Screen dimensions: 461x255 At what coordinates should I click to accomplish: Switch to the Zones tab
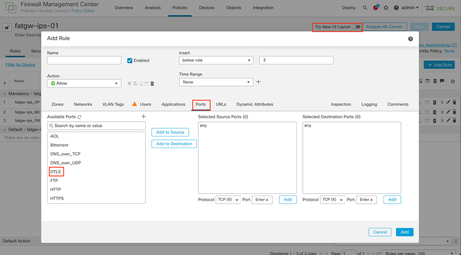[x=57, y=104]
